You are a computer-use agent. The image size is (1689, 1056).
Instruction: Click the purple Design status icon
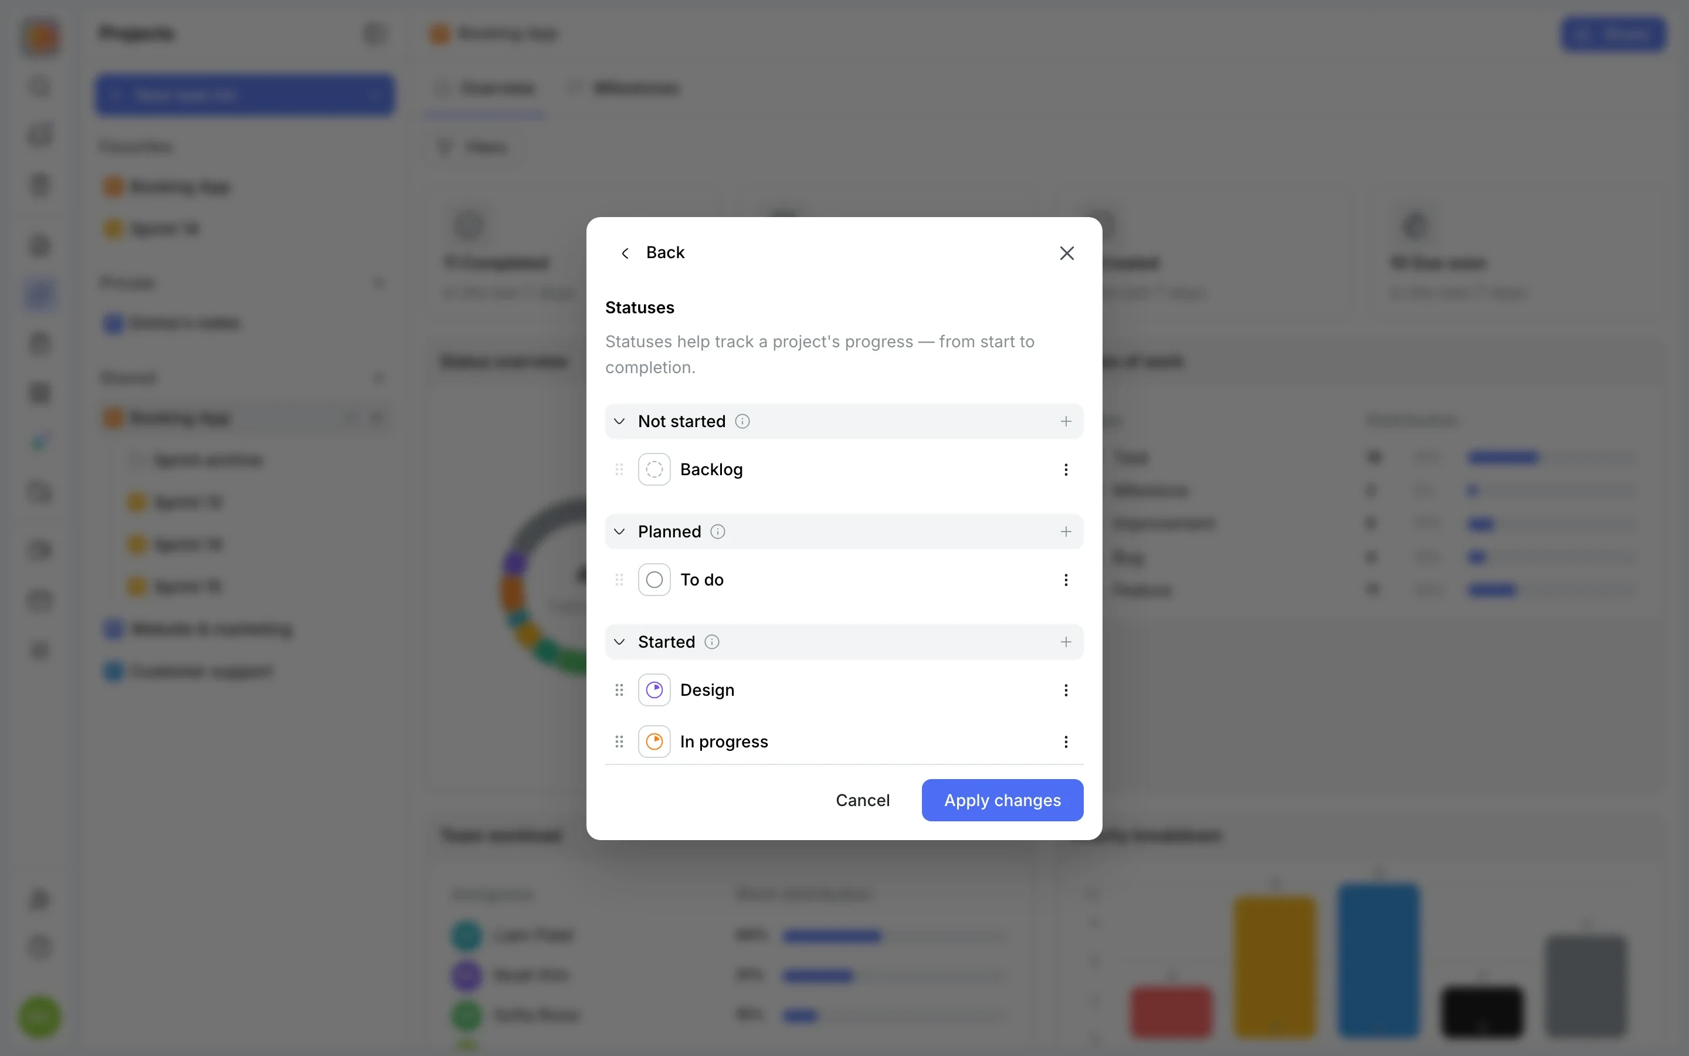[x=654, y=690]
